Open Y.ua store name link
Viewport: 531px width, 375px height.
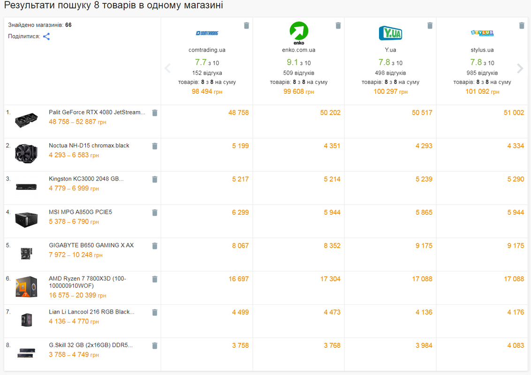pos(390,50)
